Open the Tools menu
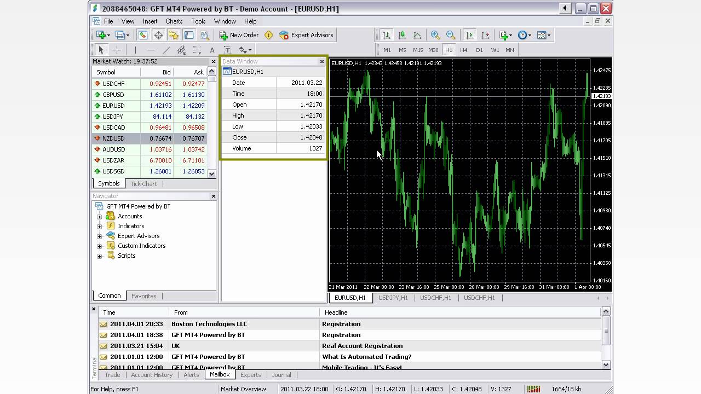The width and height of the screenshot is (701, 394). [198, 21]
